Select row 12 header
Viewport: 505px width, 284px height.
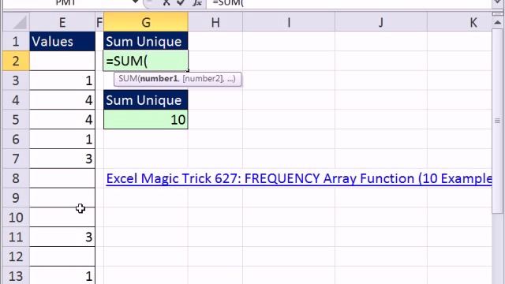16,256
